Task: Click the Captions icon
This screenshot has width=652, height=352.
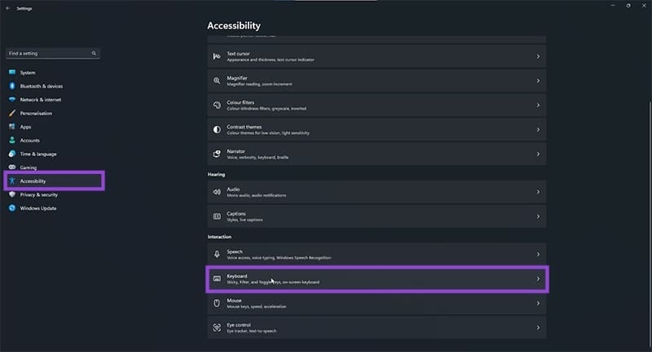Action: [x=217, y=216]
